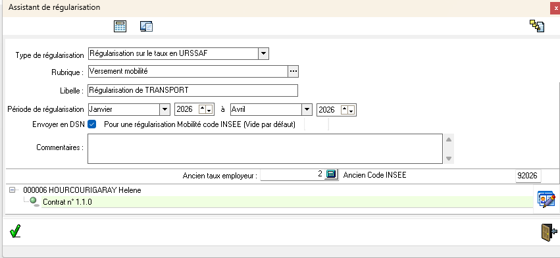Collapse the 000006 HOURCOURIGARAY Helene tree node

[x=12, y=190]
